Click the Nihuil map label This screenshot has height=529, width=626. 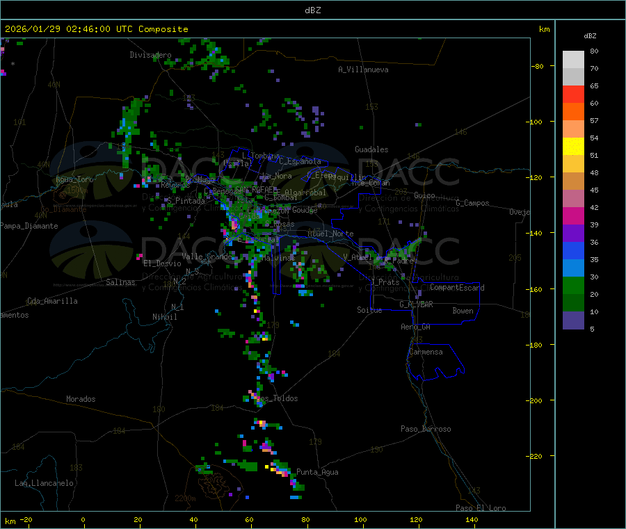pyautogui.click(x=165, y=317)
